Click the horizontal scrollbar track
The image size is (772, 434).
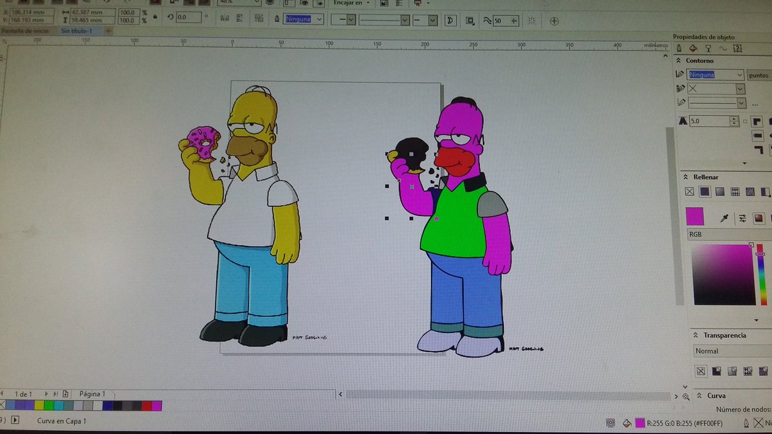coord(508,394)
